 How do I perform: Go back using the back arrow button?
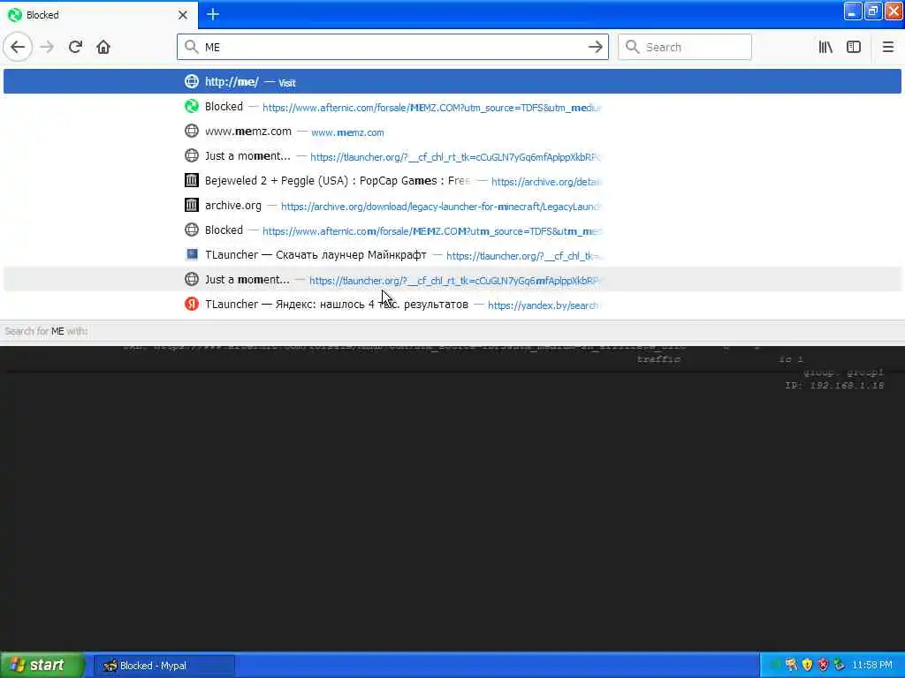coord(18,47)
